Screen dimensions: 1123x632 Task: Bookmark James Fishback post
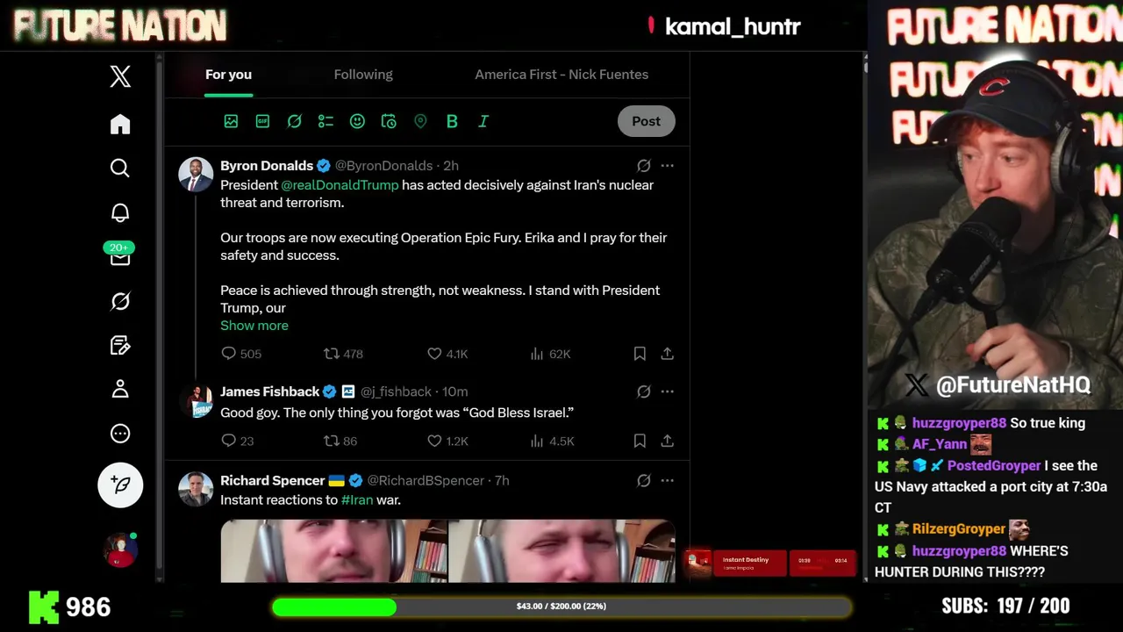pyautogui.click(x=640, y=441)
